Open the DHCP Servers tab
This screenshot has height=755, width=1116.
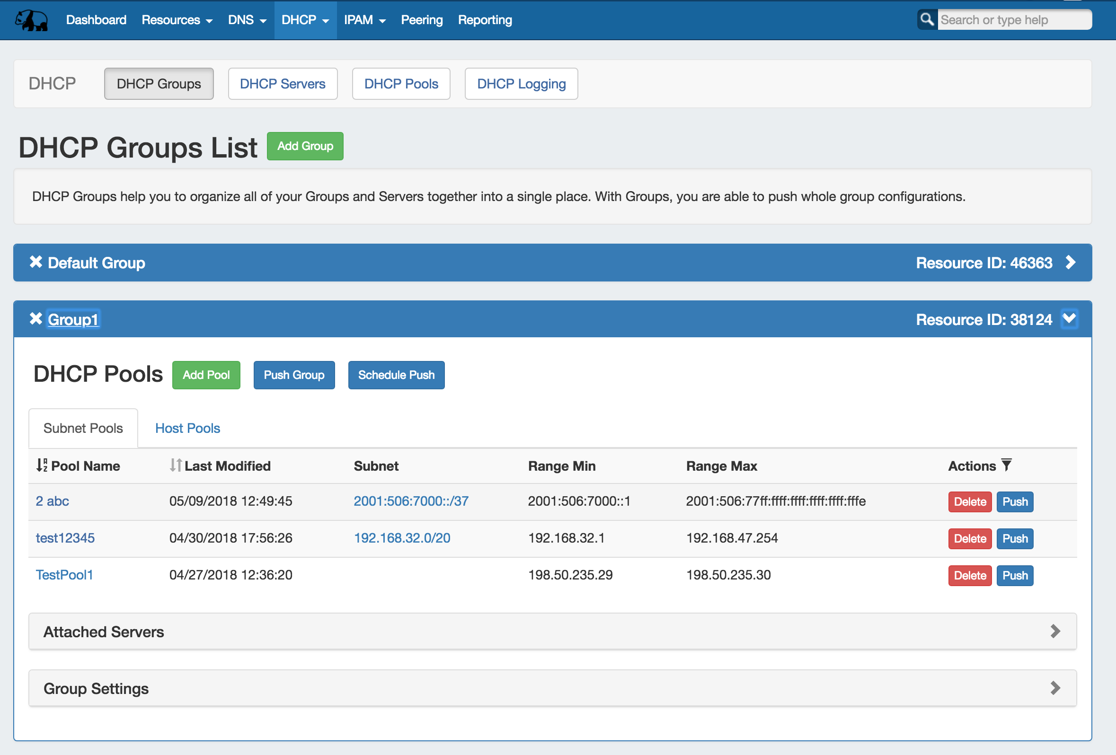point(283,84)
